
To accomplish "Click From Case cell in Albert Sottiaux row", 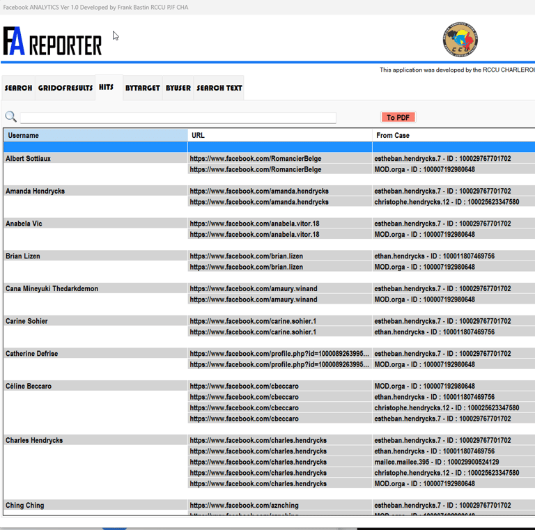I will [453, 159].
